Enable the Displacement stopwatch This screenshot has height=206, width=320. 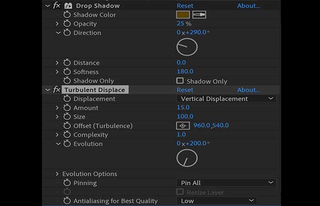tap(67, 99)
